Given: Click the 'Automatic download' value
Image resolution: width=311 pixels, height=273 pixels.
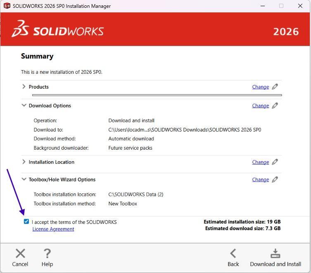Looking at the screenshot, I should pos(131,139).
